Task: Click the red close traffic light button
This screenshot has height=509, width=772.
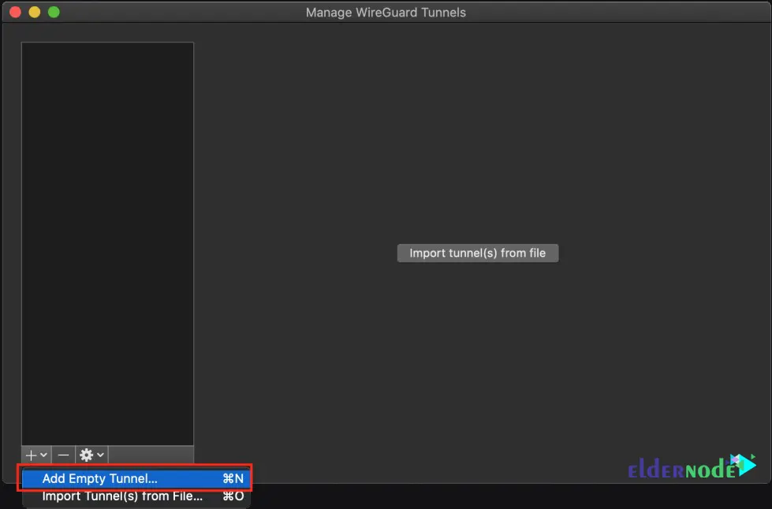Action: click(14, 12)
